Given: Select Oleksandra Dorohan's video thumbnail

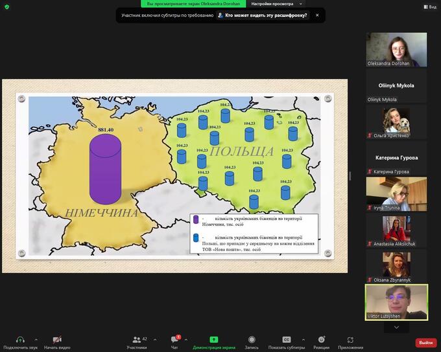Looking at the screenshot, I should pyautogui.click(x=396, y=50).
